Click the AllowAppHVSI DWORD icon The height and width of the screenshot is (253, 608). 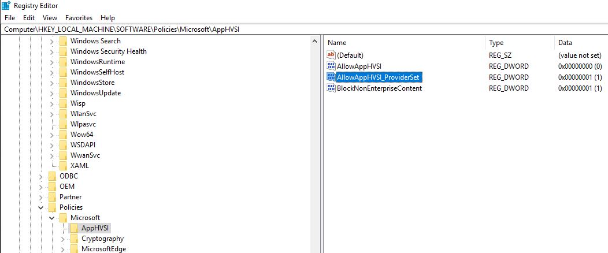pyautogui.click(x=331, y=66)
